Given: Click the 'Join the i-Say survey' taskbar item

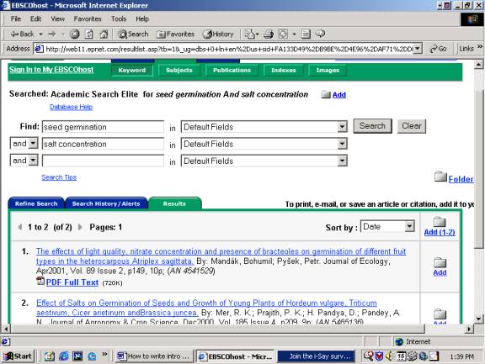Looking at the screenshot, I should [x=317, y=356].
